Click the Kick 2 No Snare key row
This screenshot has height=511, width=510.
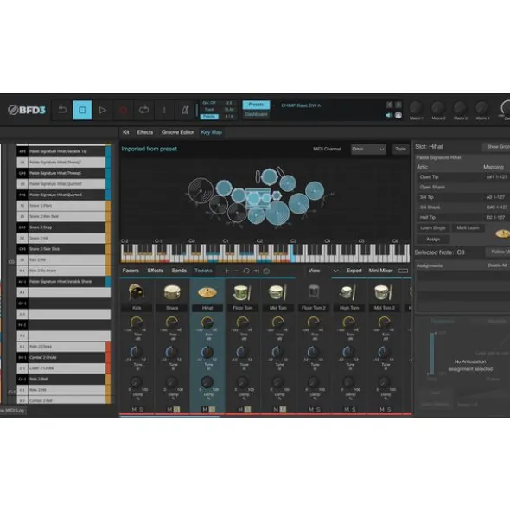(x=64, y=271)
